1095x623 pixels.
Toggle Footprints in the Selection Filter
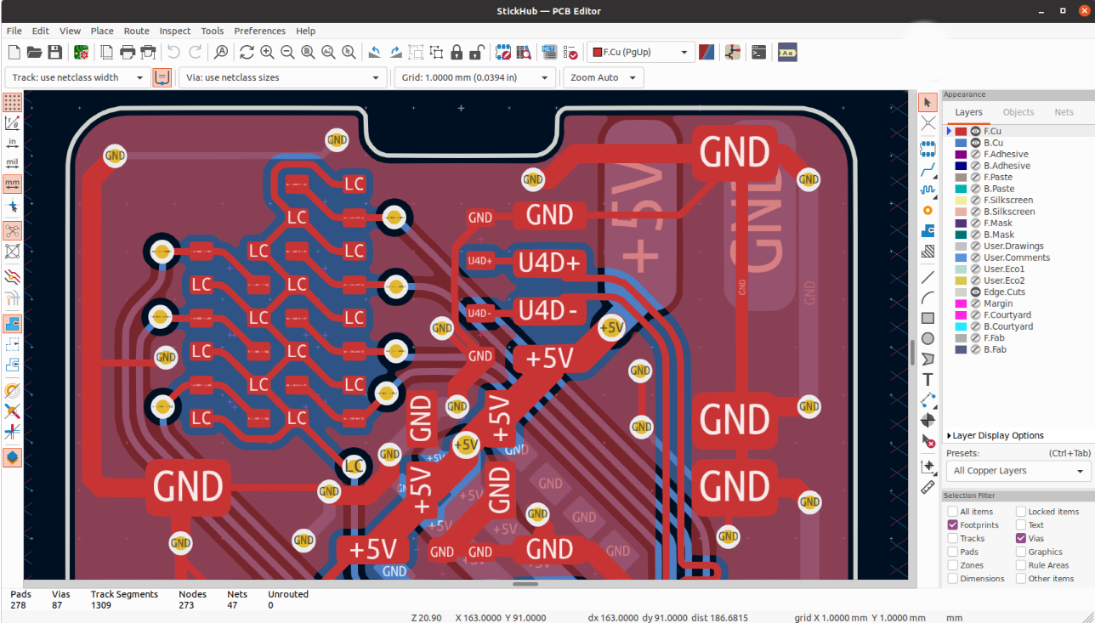click(953, 524)
